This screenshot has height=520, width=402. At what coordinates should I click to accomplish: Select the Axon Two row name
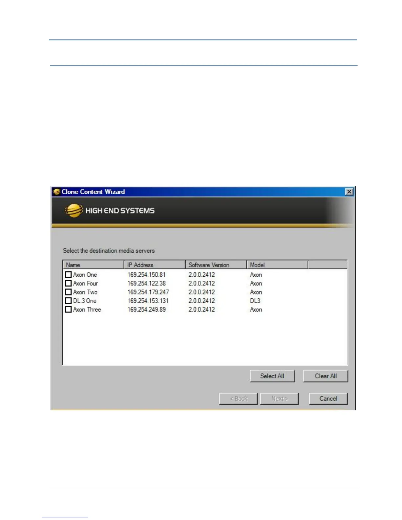[85, 292]
